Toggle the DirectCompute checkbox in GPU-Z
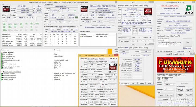 coord(101,102)
